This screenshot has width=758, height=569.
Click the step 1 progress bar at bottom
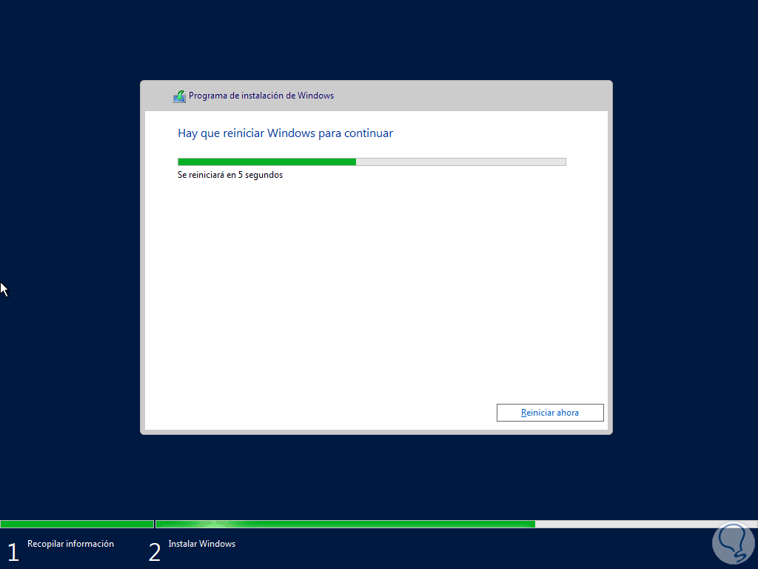tap(77, 524)
